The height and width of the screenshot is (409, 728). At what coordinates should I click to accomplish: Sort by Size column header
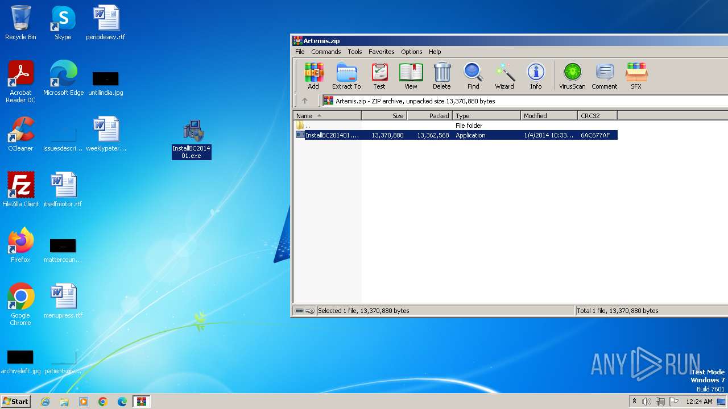click(x=384, y=116)
